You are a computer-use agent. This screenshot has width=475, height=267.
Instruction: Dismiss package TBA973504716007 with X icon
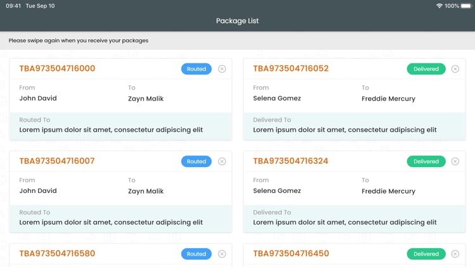coord(222,161)
